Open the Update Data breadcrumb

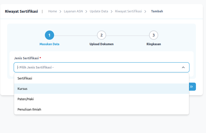click(99, 11)
